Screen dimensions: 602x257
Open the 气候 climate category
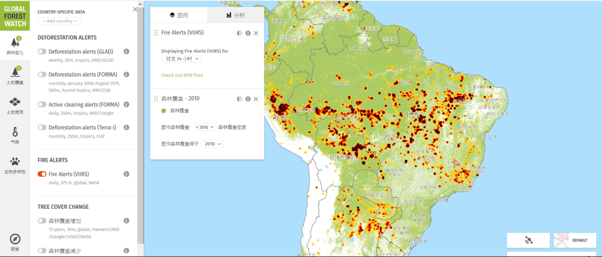click(15, 135)
